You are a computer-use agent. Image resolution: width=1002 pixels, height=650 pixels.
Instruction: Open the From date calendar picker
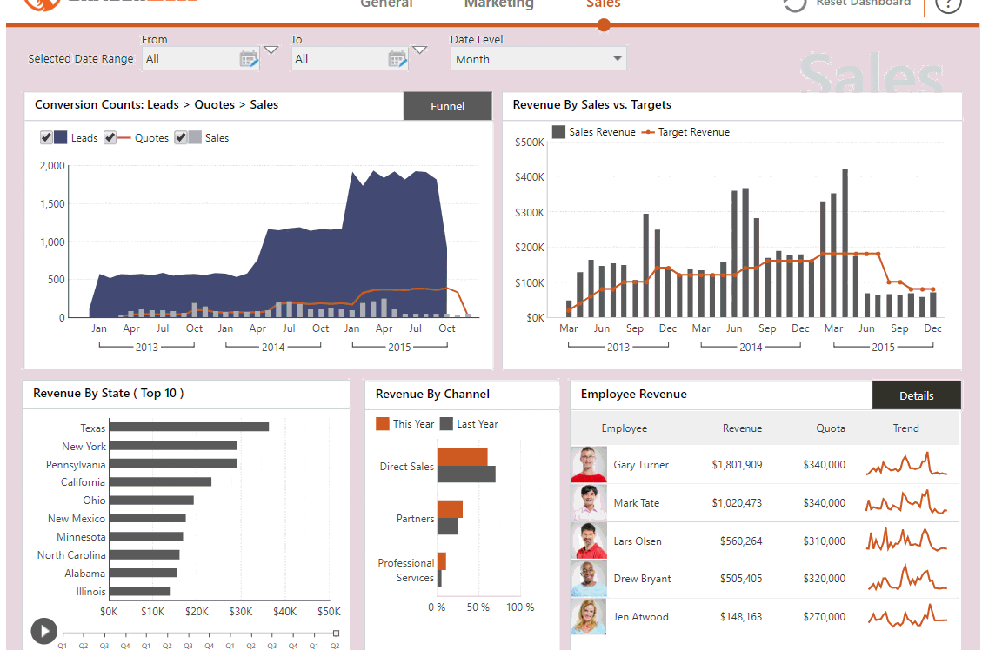click(249, 59)
